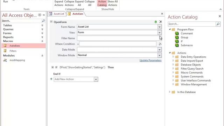The width and height of the screenshot is (224, 126).
Task: Click the Filter Name field
Action: (x=119, y=38)
